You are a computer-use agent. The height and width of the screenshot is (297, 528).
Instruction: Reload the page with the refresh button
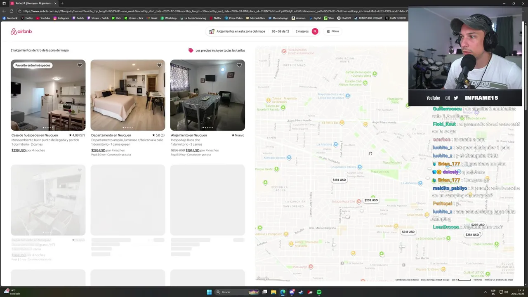tap(11, 11)
